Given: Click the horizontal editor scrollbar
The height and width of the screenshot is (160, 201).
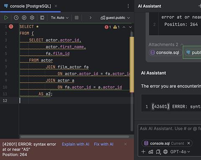Looking at the screenshot, I should tap(75, 137).
